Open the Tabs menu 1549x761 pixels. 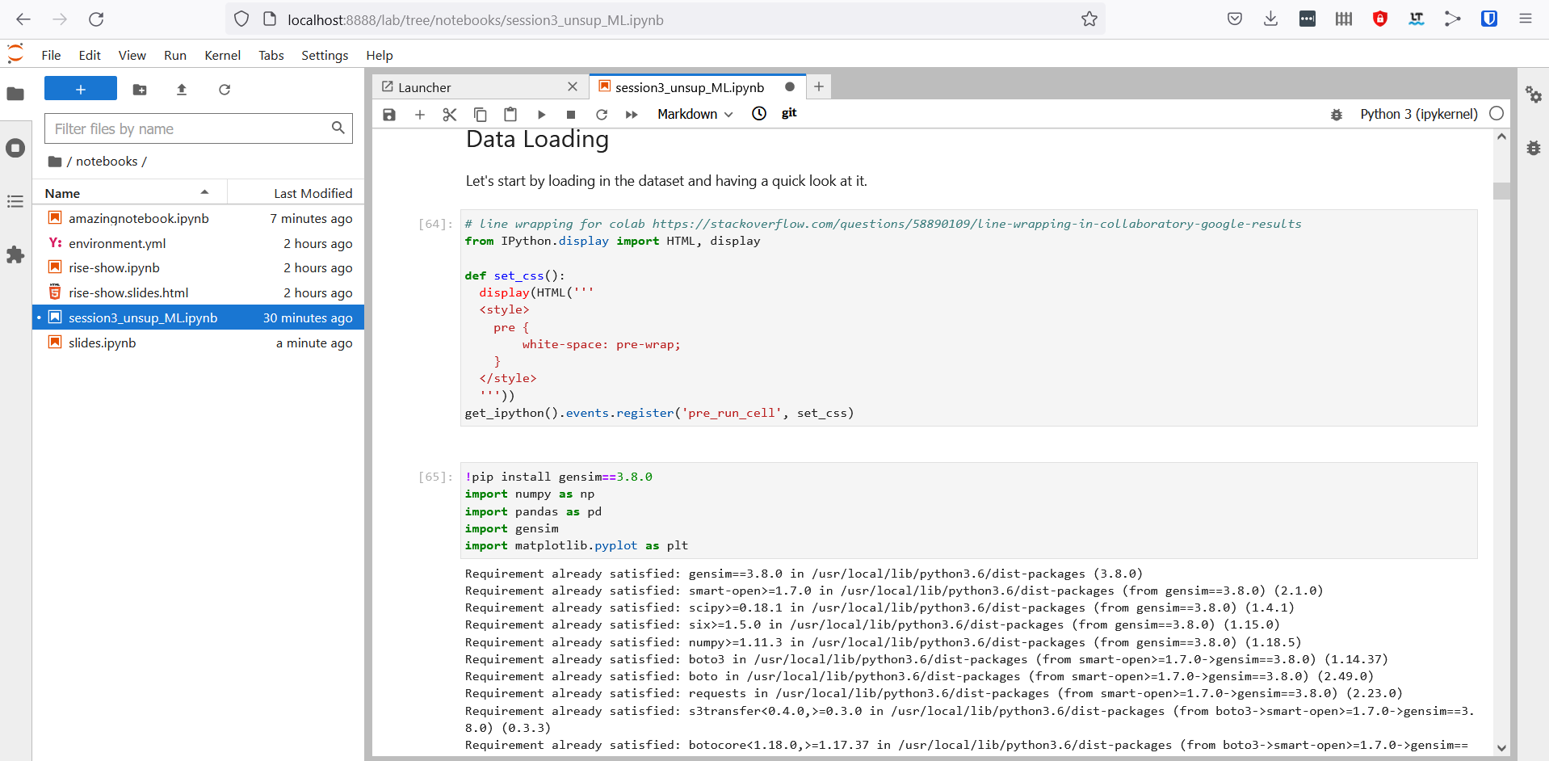tap(271, 55)
